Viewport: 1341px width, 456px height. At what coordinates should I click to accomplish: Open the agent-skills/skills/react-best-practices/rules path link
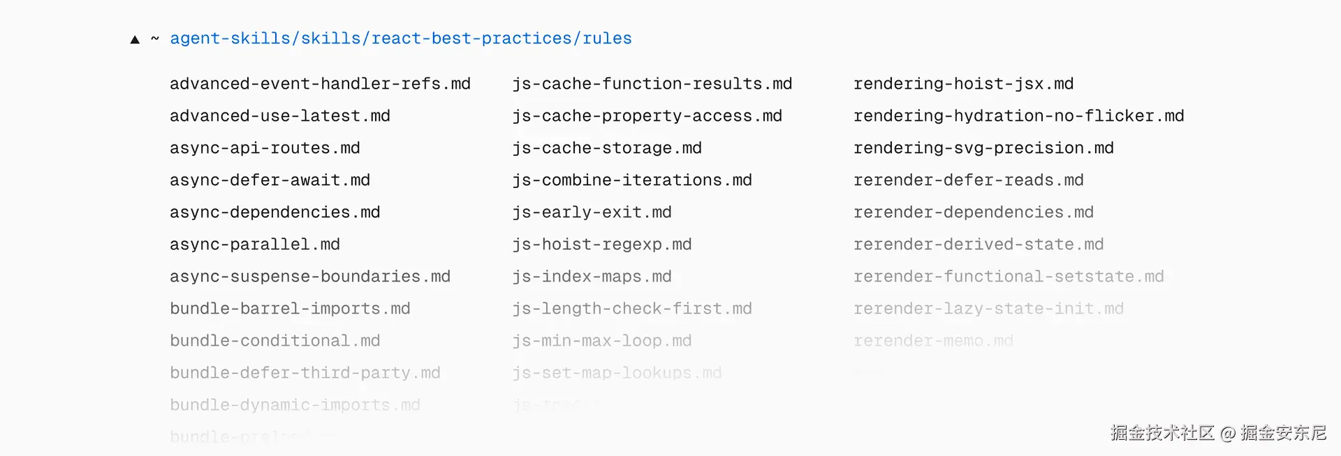[400, 38]
